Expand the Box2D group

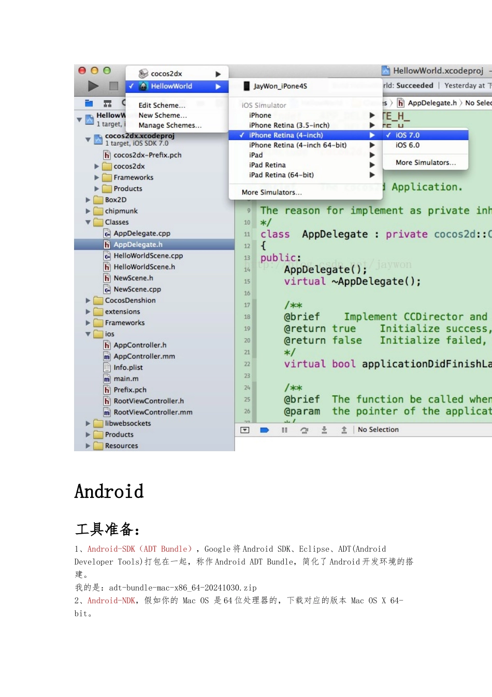pos(88,200)
